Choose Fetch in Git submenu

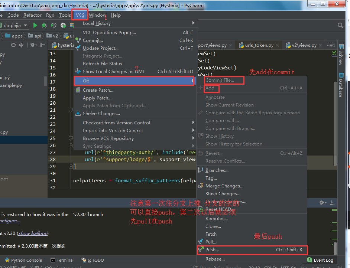pyautogui.click(x=252, y=234)
